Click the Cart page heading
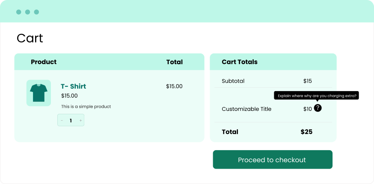This screenshot has width=374, height=184. (x=30, y=38)
